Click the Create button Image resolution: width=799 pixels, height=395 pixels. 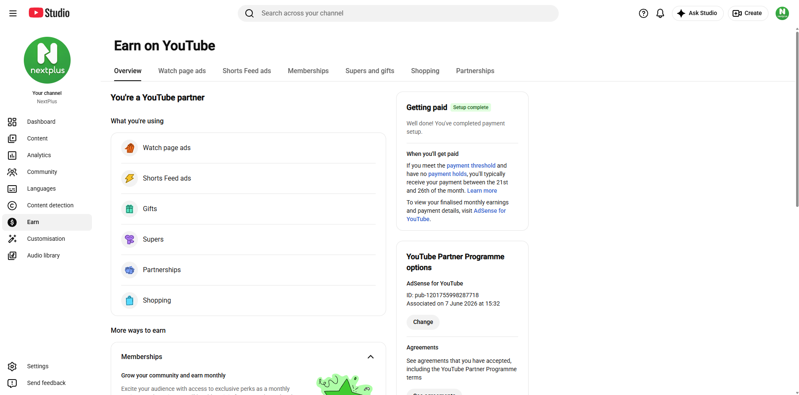coord(748,13)
